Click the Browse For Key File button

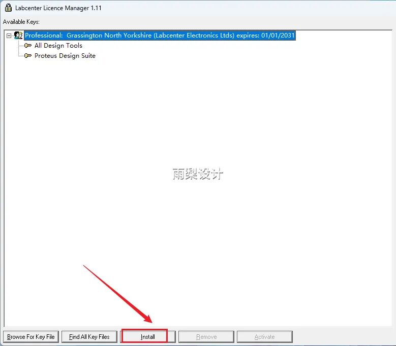pyautogui.click(x=31, y=337)
